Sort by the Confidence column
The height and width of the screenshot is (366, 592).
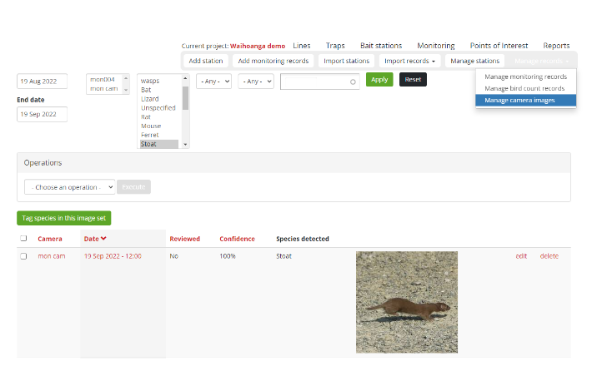click(237, 239)
